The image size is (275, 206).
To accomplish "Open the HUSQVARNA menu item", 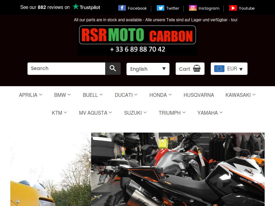I will 199,95.
